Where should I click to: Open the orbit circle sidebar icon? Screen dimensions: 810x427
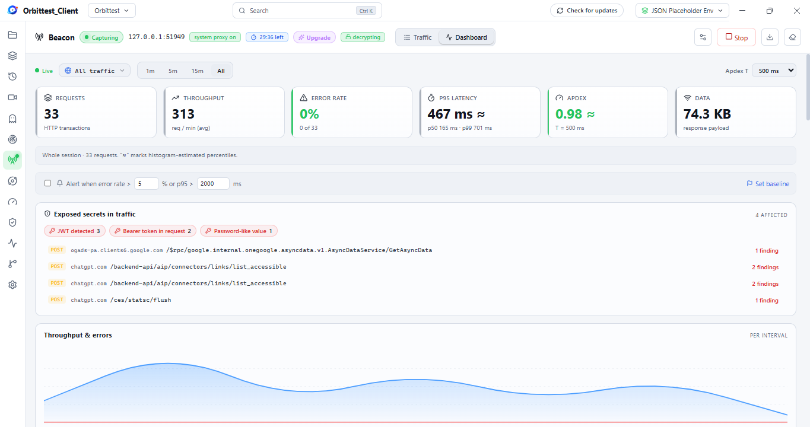click(12, 181)
